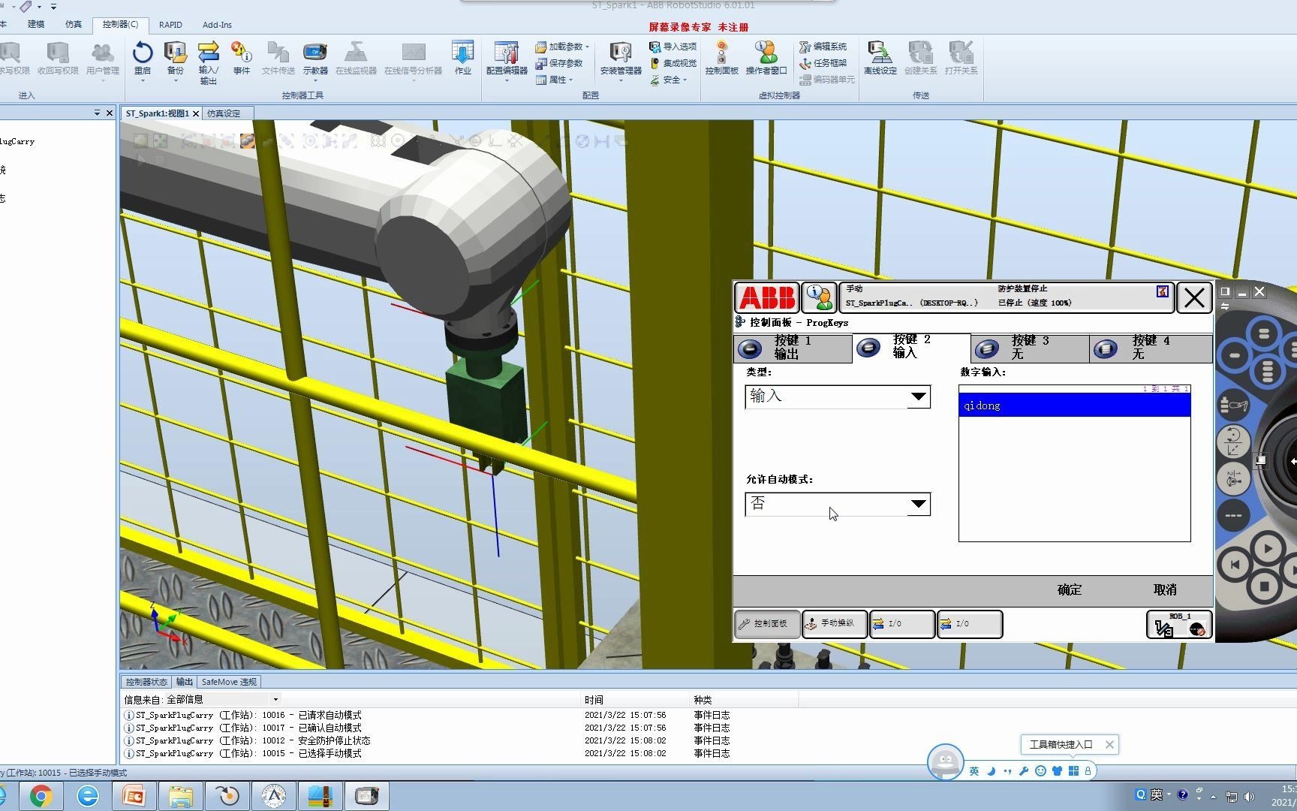Viewport: 1297px width, 811px height.
Task: Click the FlexPendant stop button
Action: point(1265,585)
